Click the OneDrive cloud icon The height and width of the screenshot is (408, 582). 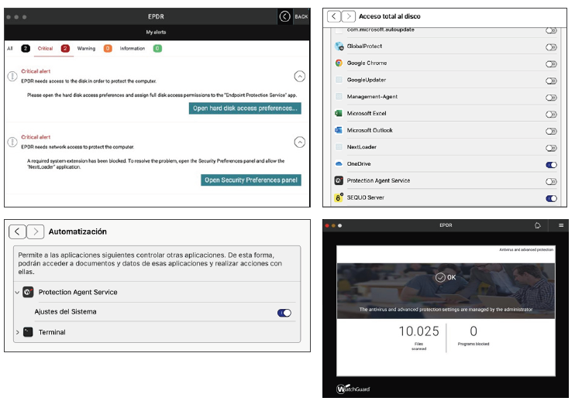coord(339,164)
